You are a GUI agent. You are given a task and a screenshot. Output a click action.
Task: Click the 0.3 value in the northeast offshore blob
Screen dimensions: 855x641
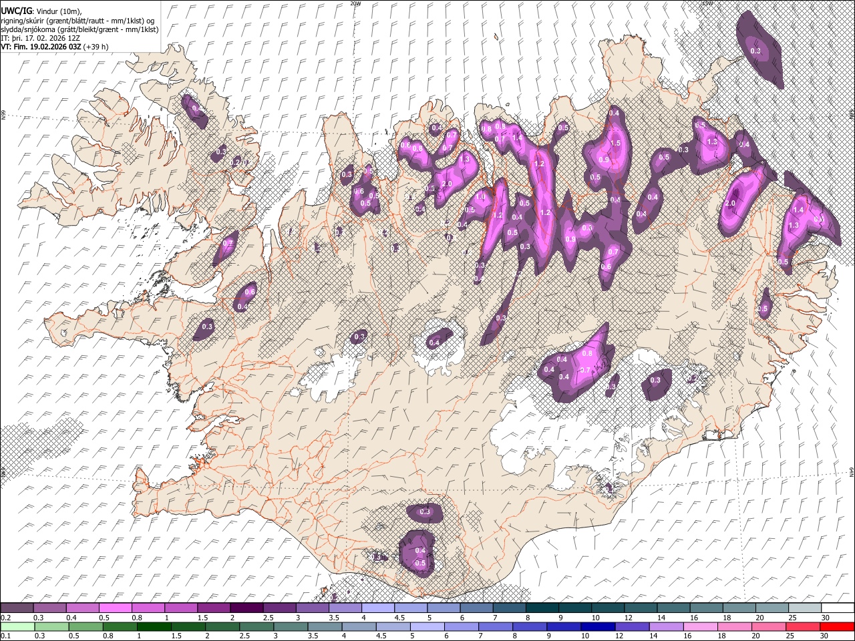(756, 51)
